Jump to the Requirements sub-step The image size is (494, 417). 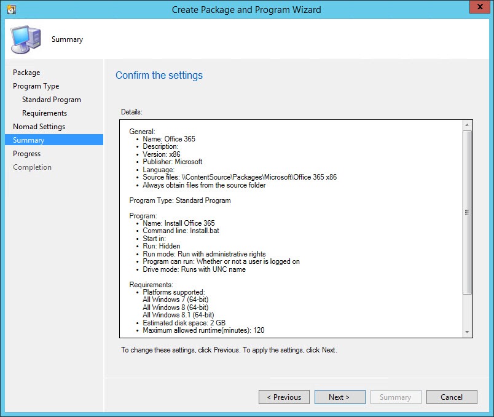(44, 113)
